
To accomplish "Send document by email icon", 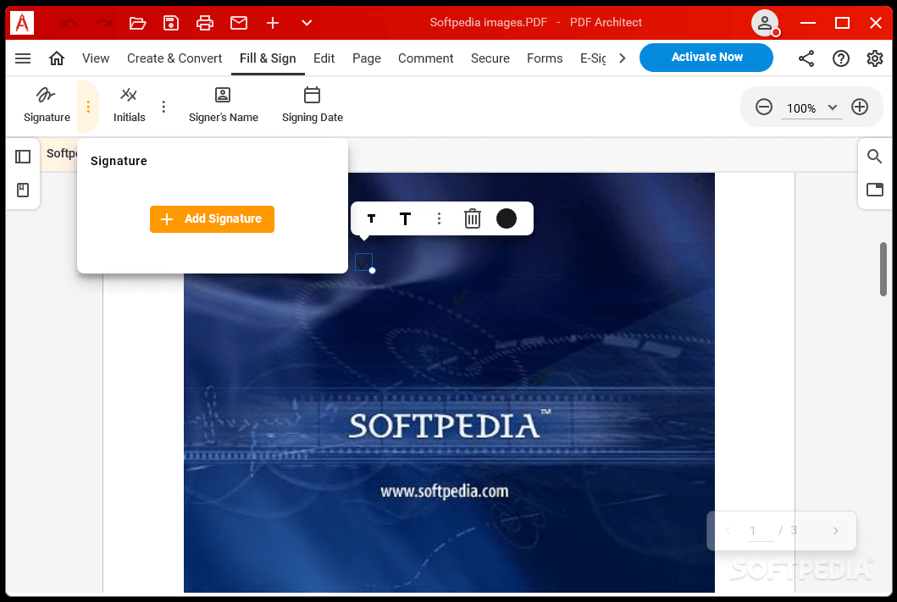I will (x=239, y=23).
